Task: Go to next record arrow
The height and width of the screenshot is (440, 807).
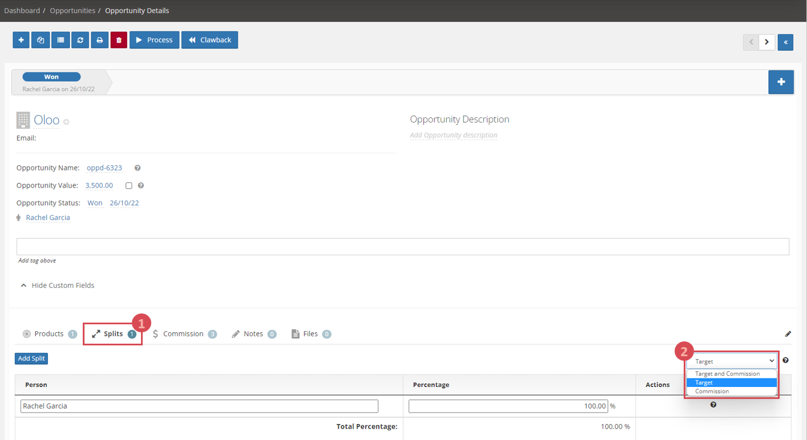Action: [766, 42]
